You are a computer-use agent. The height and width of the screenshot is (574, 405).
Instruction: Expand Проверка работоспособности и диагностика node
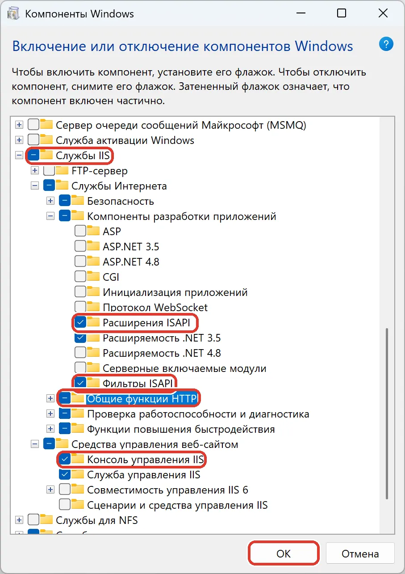click(x=50, y=414)
